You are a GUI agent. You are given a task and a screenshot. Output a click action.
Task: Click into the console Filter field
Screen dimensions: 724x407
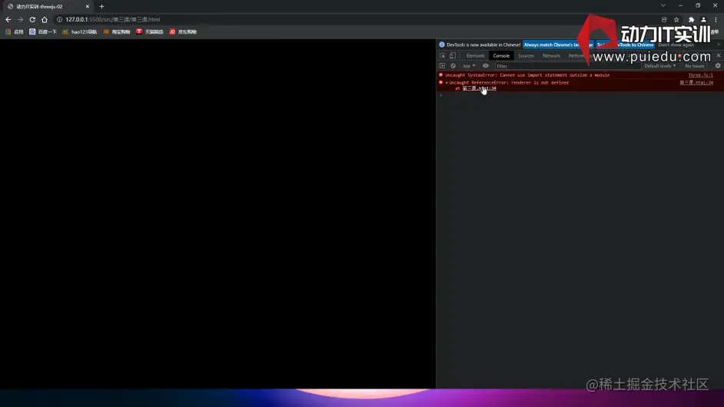tap(567, 66)
